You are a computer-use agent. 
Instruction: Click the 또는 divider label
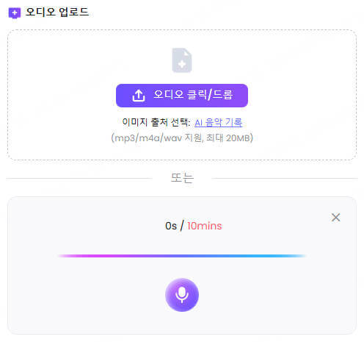(182, 178)
